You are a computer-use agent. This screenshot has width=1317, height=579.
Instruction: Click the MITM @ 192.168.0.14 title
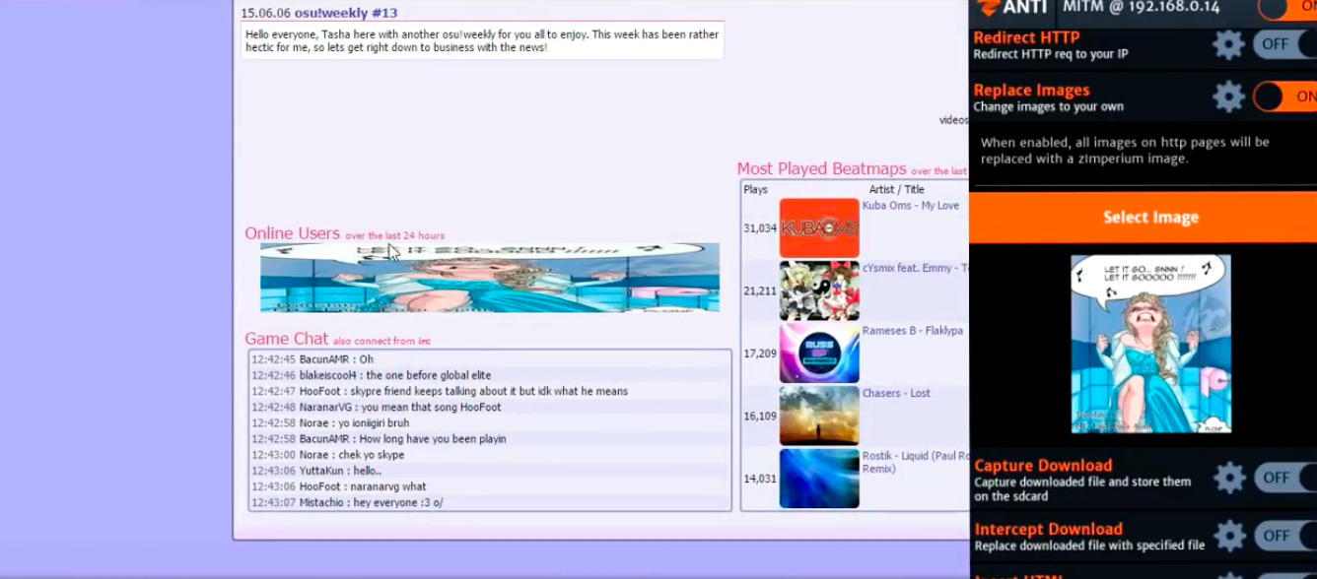pyautogui.click(x=1142, y=7)
